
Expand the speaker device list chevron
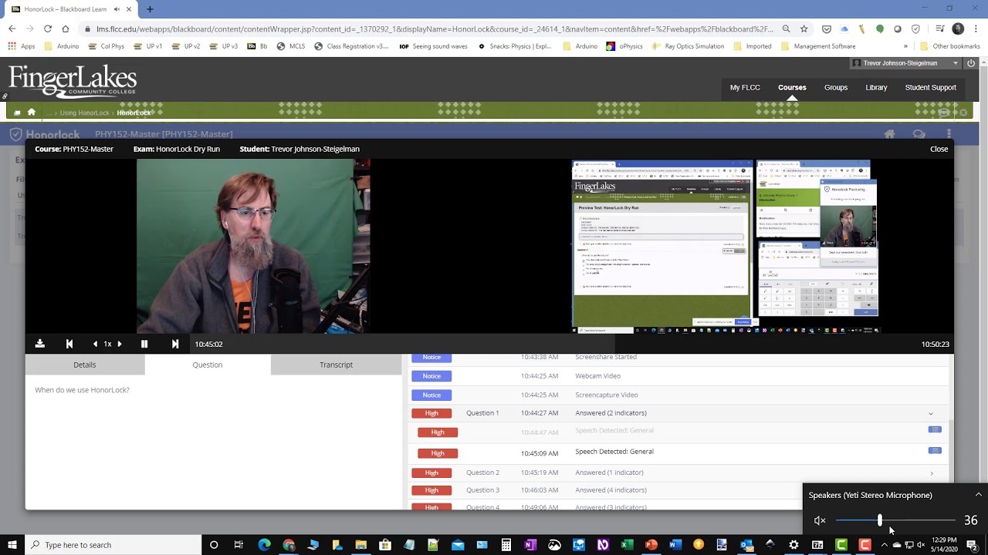pyautogui.click(x=978, y=495)
